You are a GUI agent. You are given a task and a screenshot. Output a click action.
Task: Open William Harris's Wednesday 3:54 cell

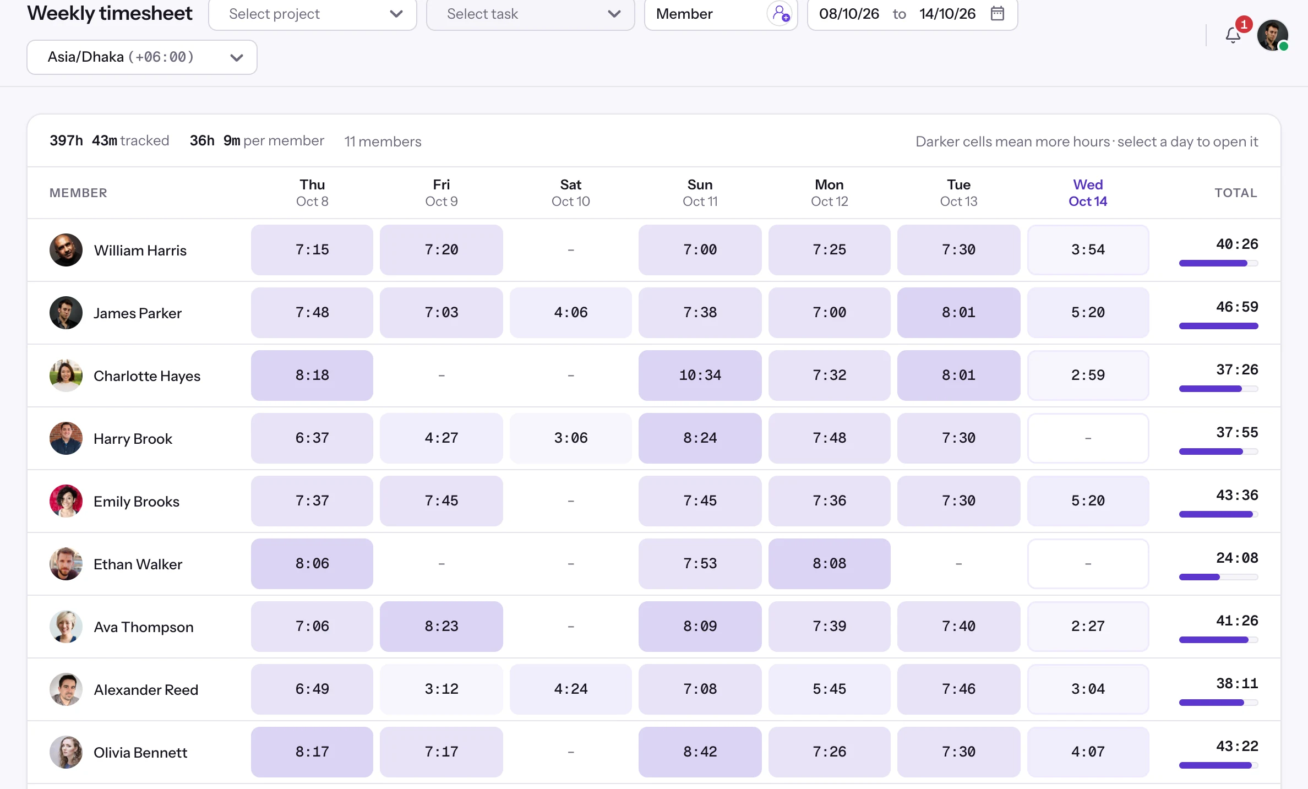pyautogui.click(x=1088, y=250)
